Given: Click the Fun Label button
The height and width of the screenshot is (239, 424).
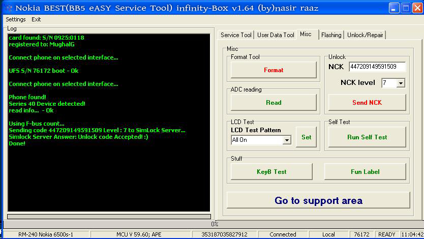Looking at the screenshot, I should coord(365,172).
